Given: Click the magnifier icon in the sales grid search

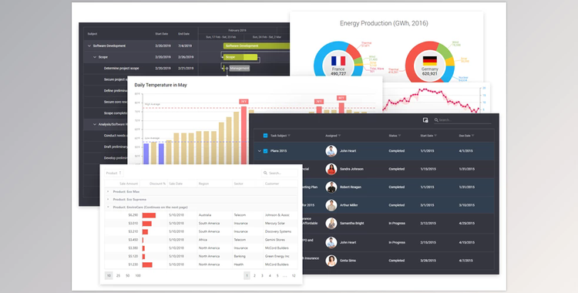Looking at the screenshot, I should [x=265, y=173].
